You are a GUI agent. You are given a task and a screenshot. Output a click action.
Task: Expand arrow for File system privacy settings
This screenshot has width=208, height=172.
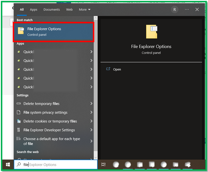[x=91, y=112]
